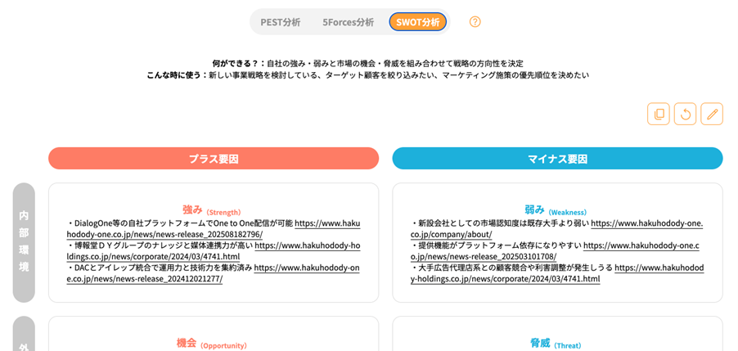Click the question mark help icon
This screenshot has height=351, width=738.
point(475,22)
